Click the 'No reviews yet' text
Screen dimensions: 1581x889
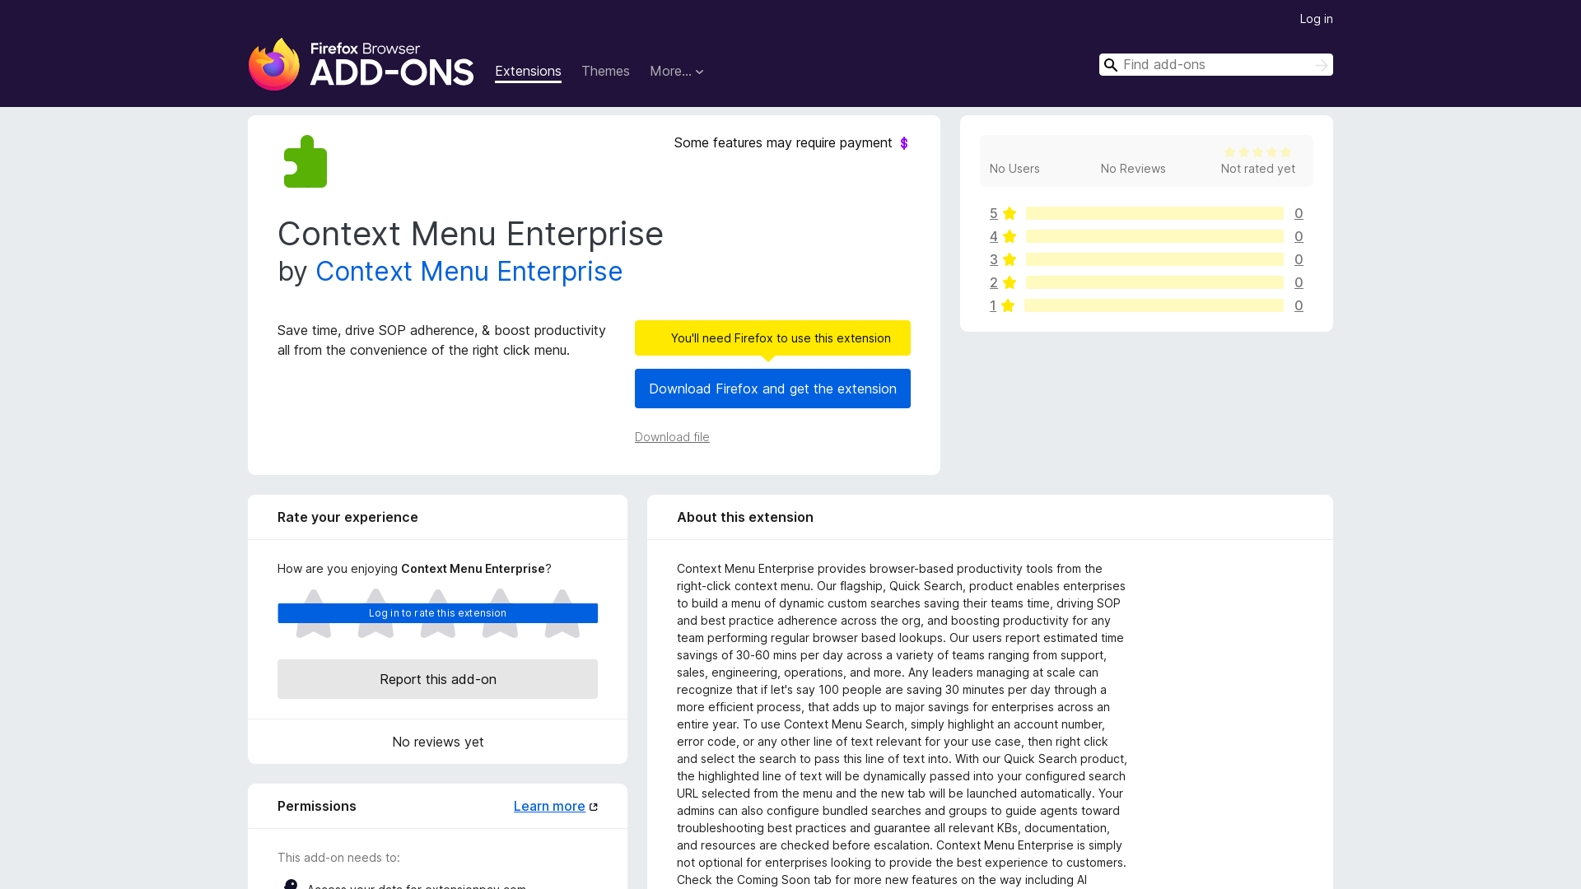click(437, 742)
